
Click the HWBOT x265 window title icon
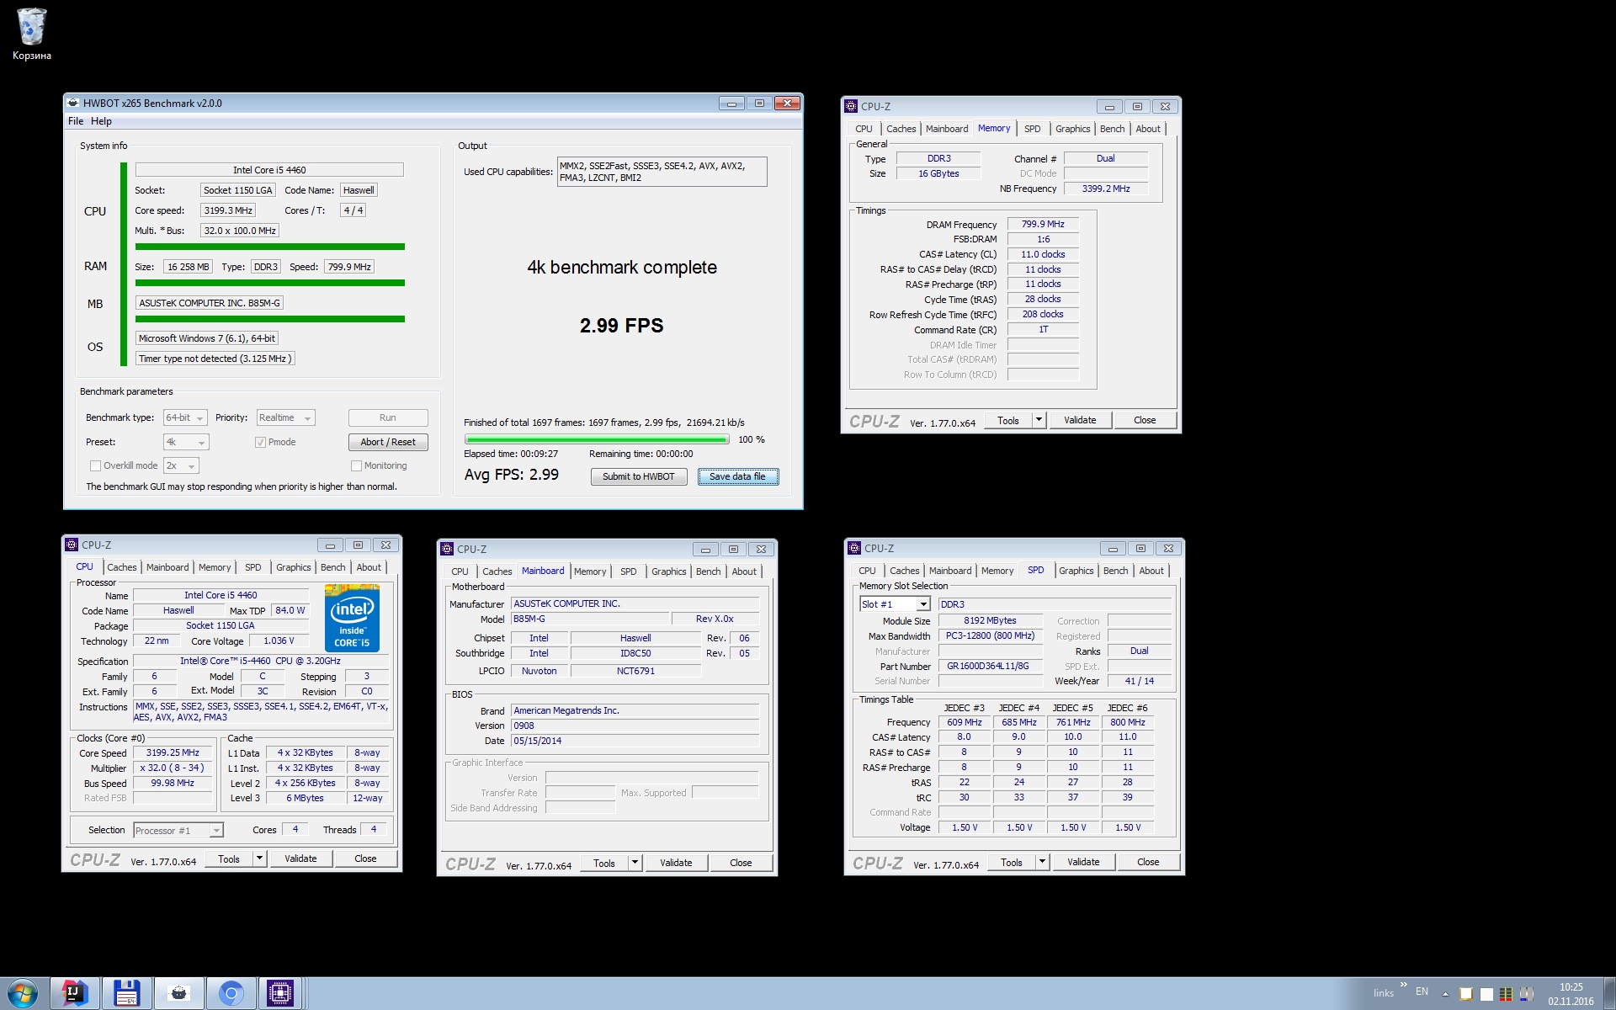[x=73, y=103]
